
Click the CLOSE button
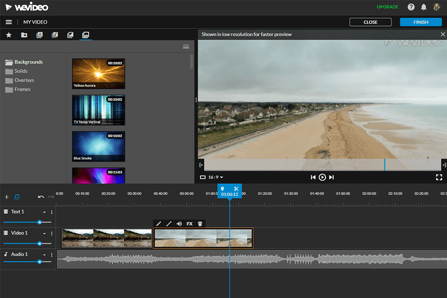tap(370, 22)
